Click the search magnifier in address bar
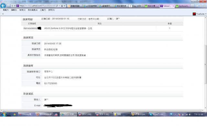The height and width of the screenshot is (126, 207). 57,6
